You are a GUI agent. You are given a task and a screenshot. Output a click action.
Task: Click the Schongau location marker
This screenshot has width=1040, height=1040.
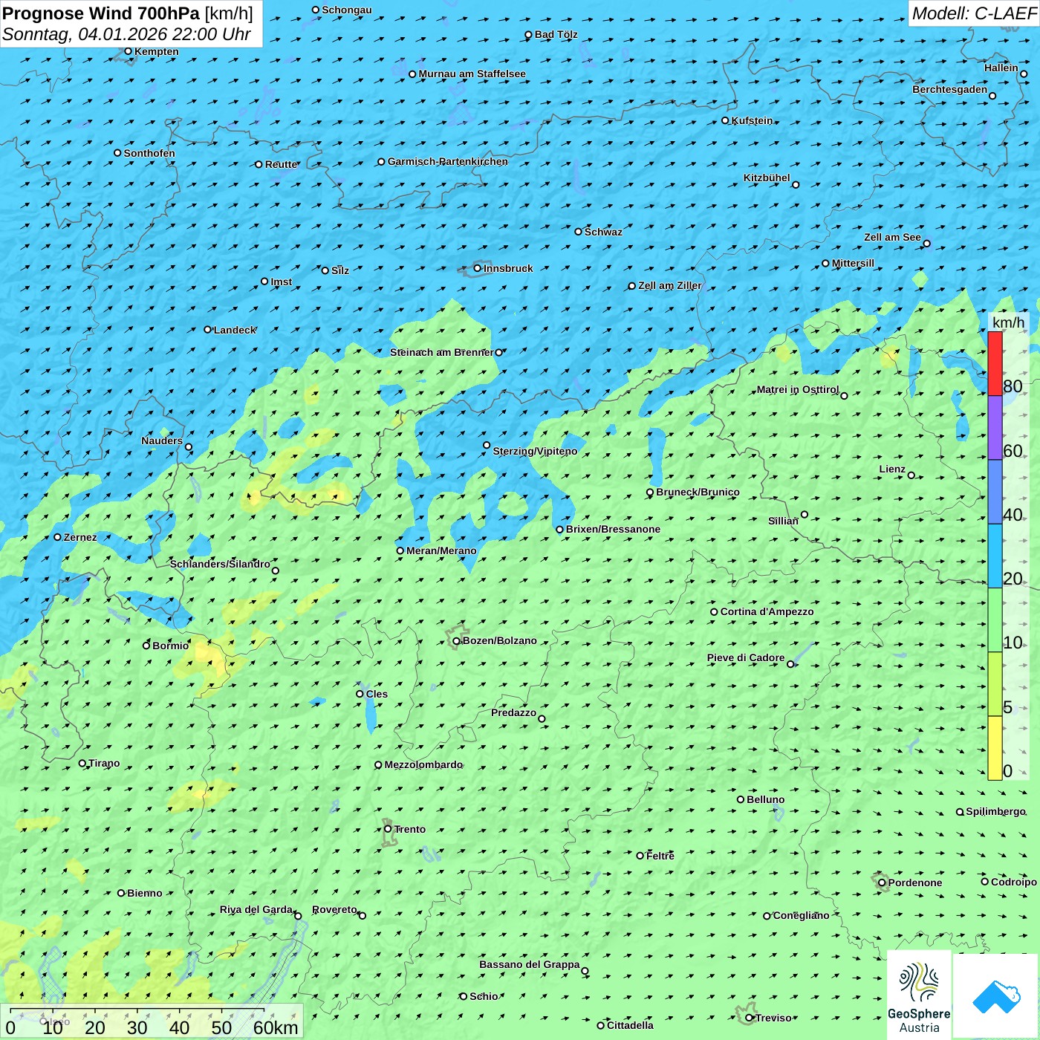click(316, 10)
